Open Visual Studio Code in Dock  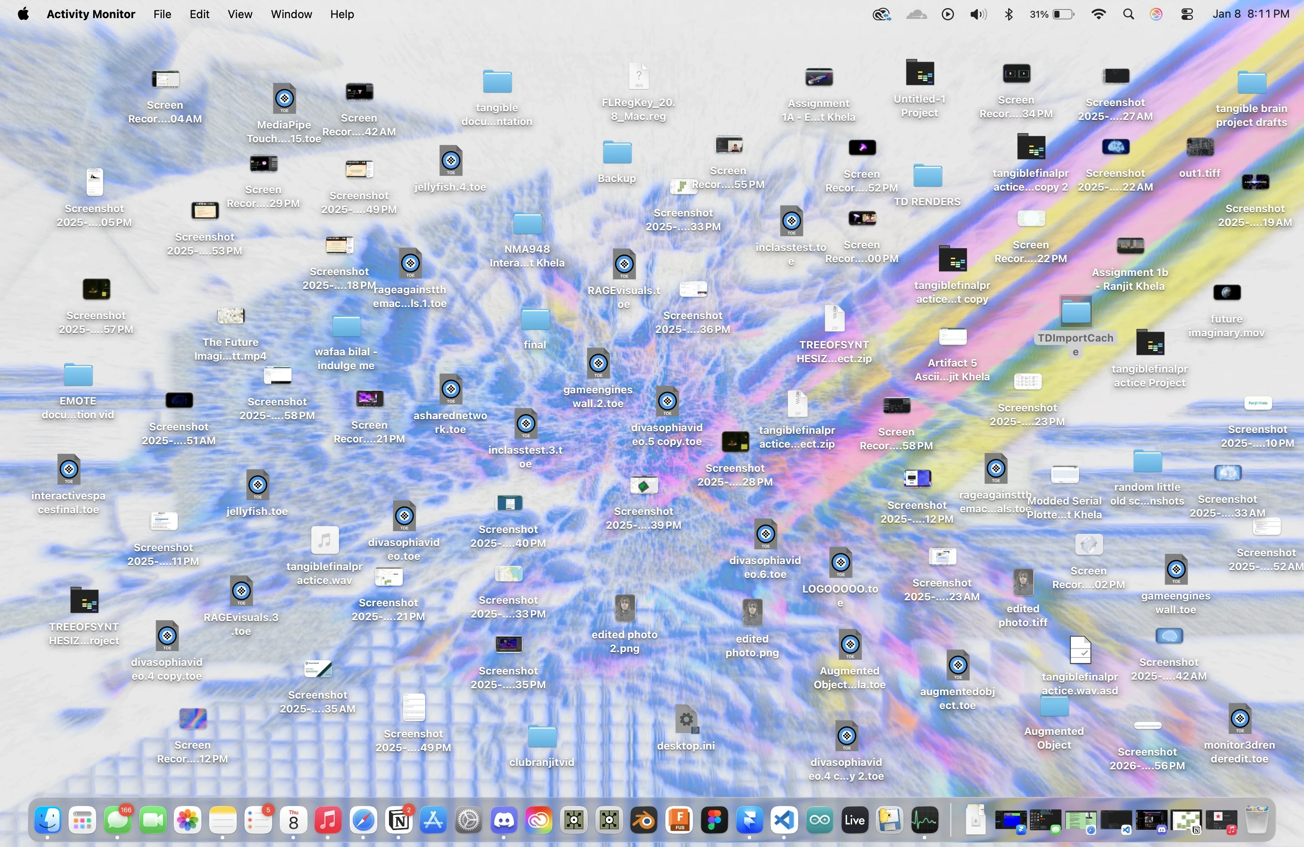(784, 820)
